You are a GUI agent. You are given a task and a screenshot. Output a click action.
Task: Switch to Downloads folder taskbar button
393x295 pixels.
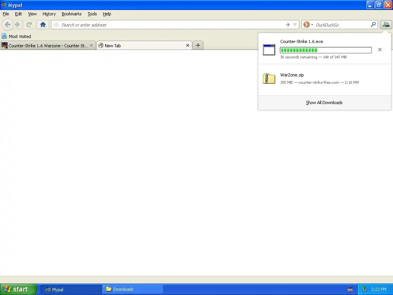click(x=132, y=289)
